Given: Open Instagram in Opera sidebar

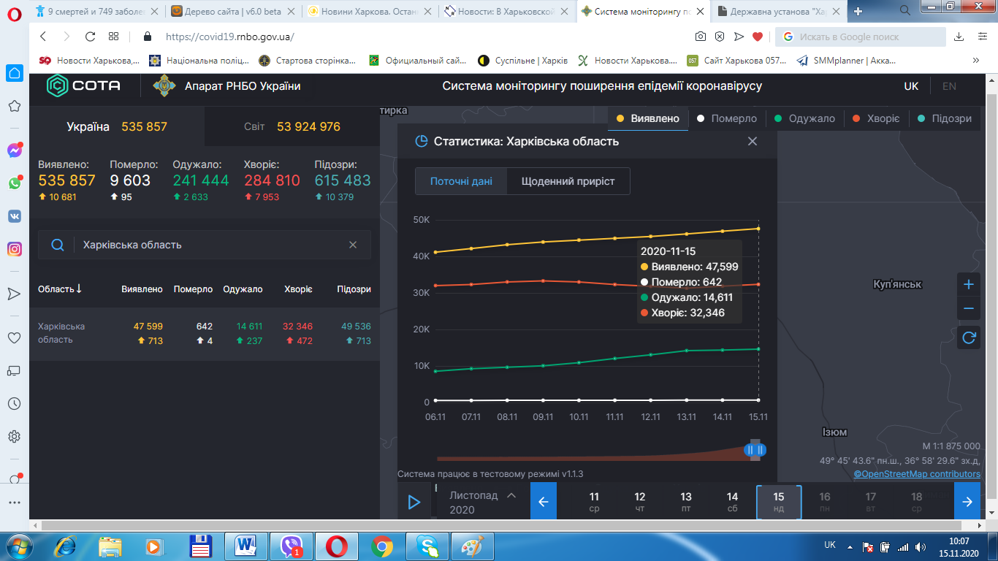Looking at the screenshot, I should (x=14, y=249).
